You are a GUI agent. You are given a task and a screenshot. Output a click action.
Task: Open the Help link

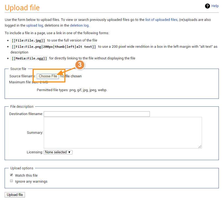pyautogui.click(x=215, y=6)
